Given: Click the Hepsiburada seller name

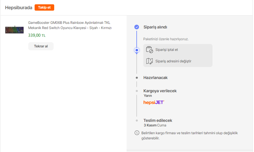Looking at the screenshot, I should pyautogui.click(x=18, y=8).
